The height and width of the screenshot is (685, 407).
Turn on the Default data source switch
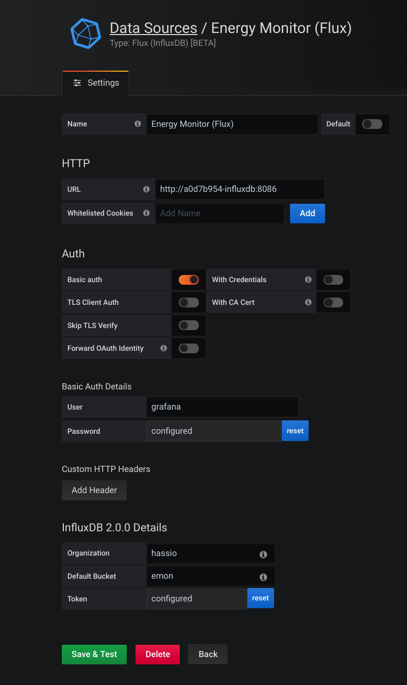372,124
